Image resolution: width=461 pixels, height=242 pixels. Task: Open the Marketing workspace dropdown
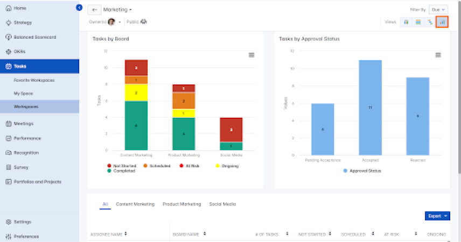coord(117,10)
